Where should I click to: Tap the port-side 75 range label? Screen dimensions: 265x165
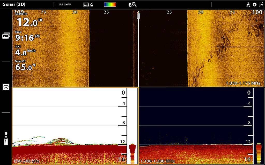pos(43,12)
